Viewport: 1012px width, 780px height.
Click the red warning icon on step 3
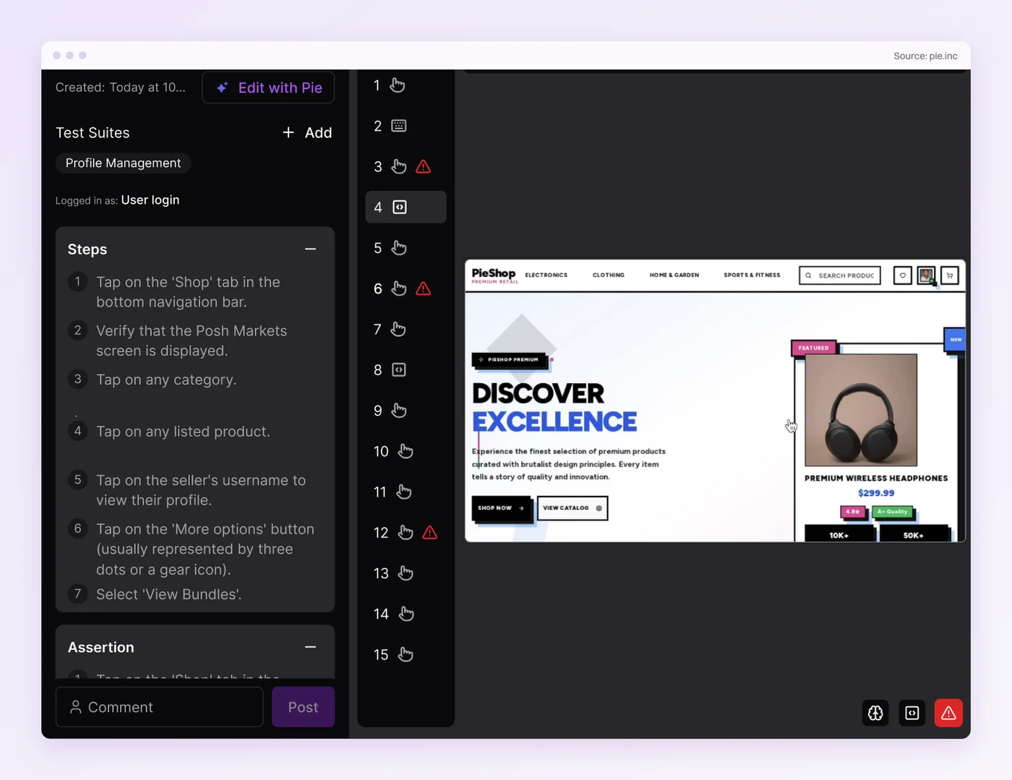tap(424, 167)
